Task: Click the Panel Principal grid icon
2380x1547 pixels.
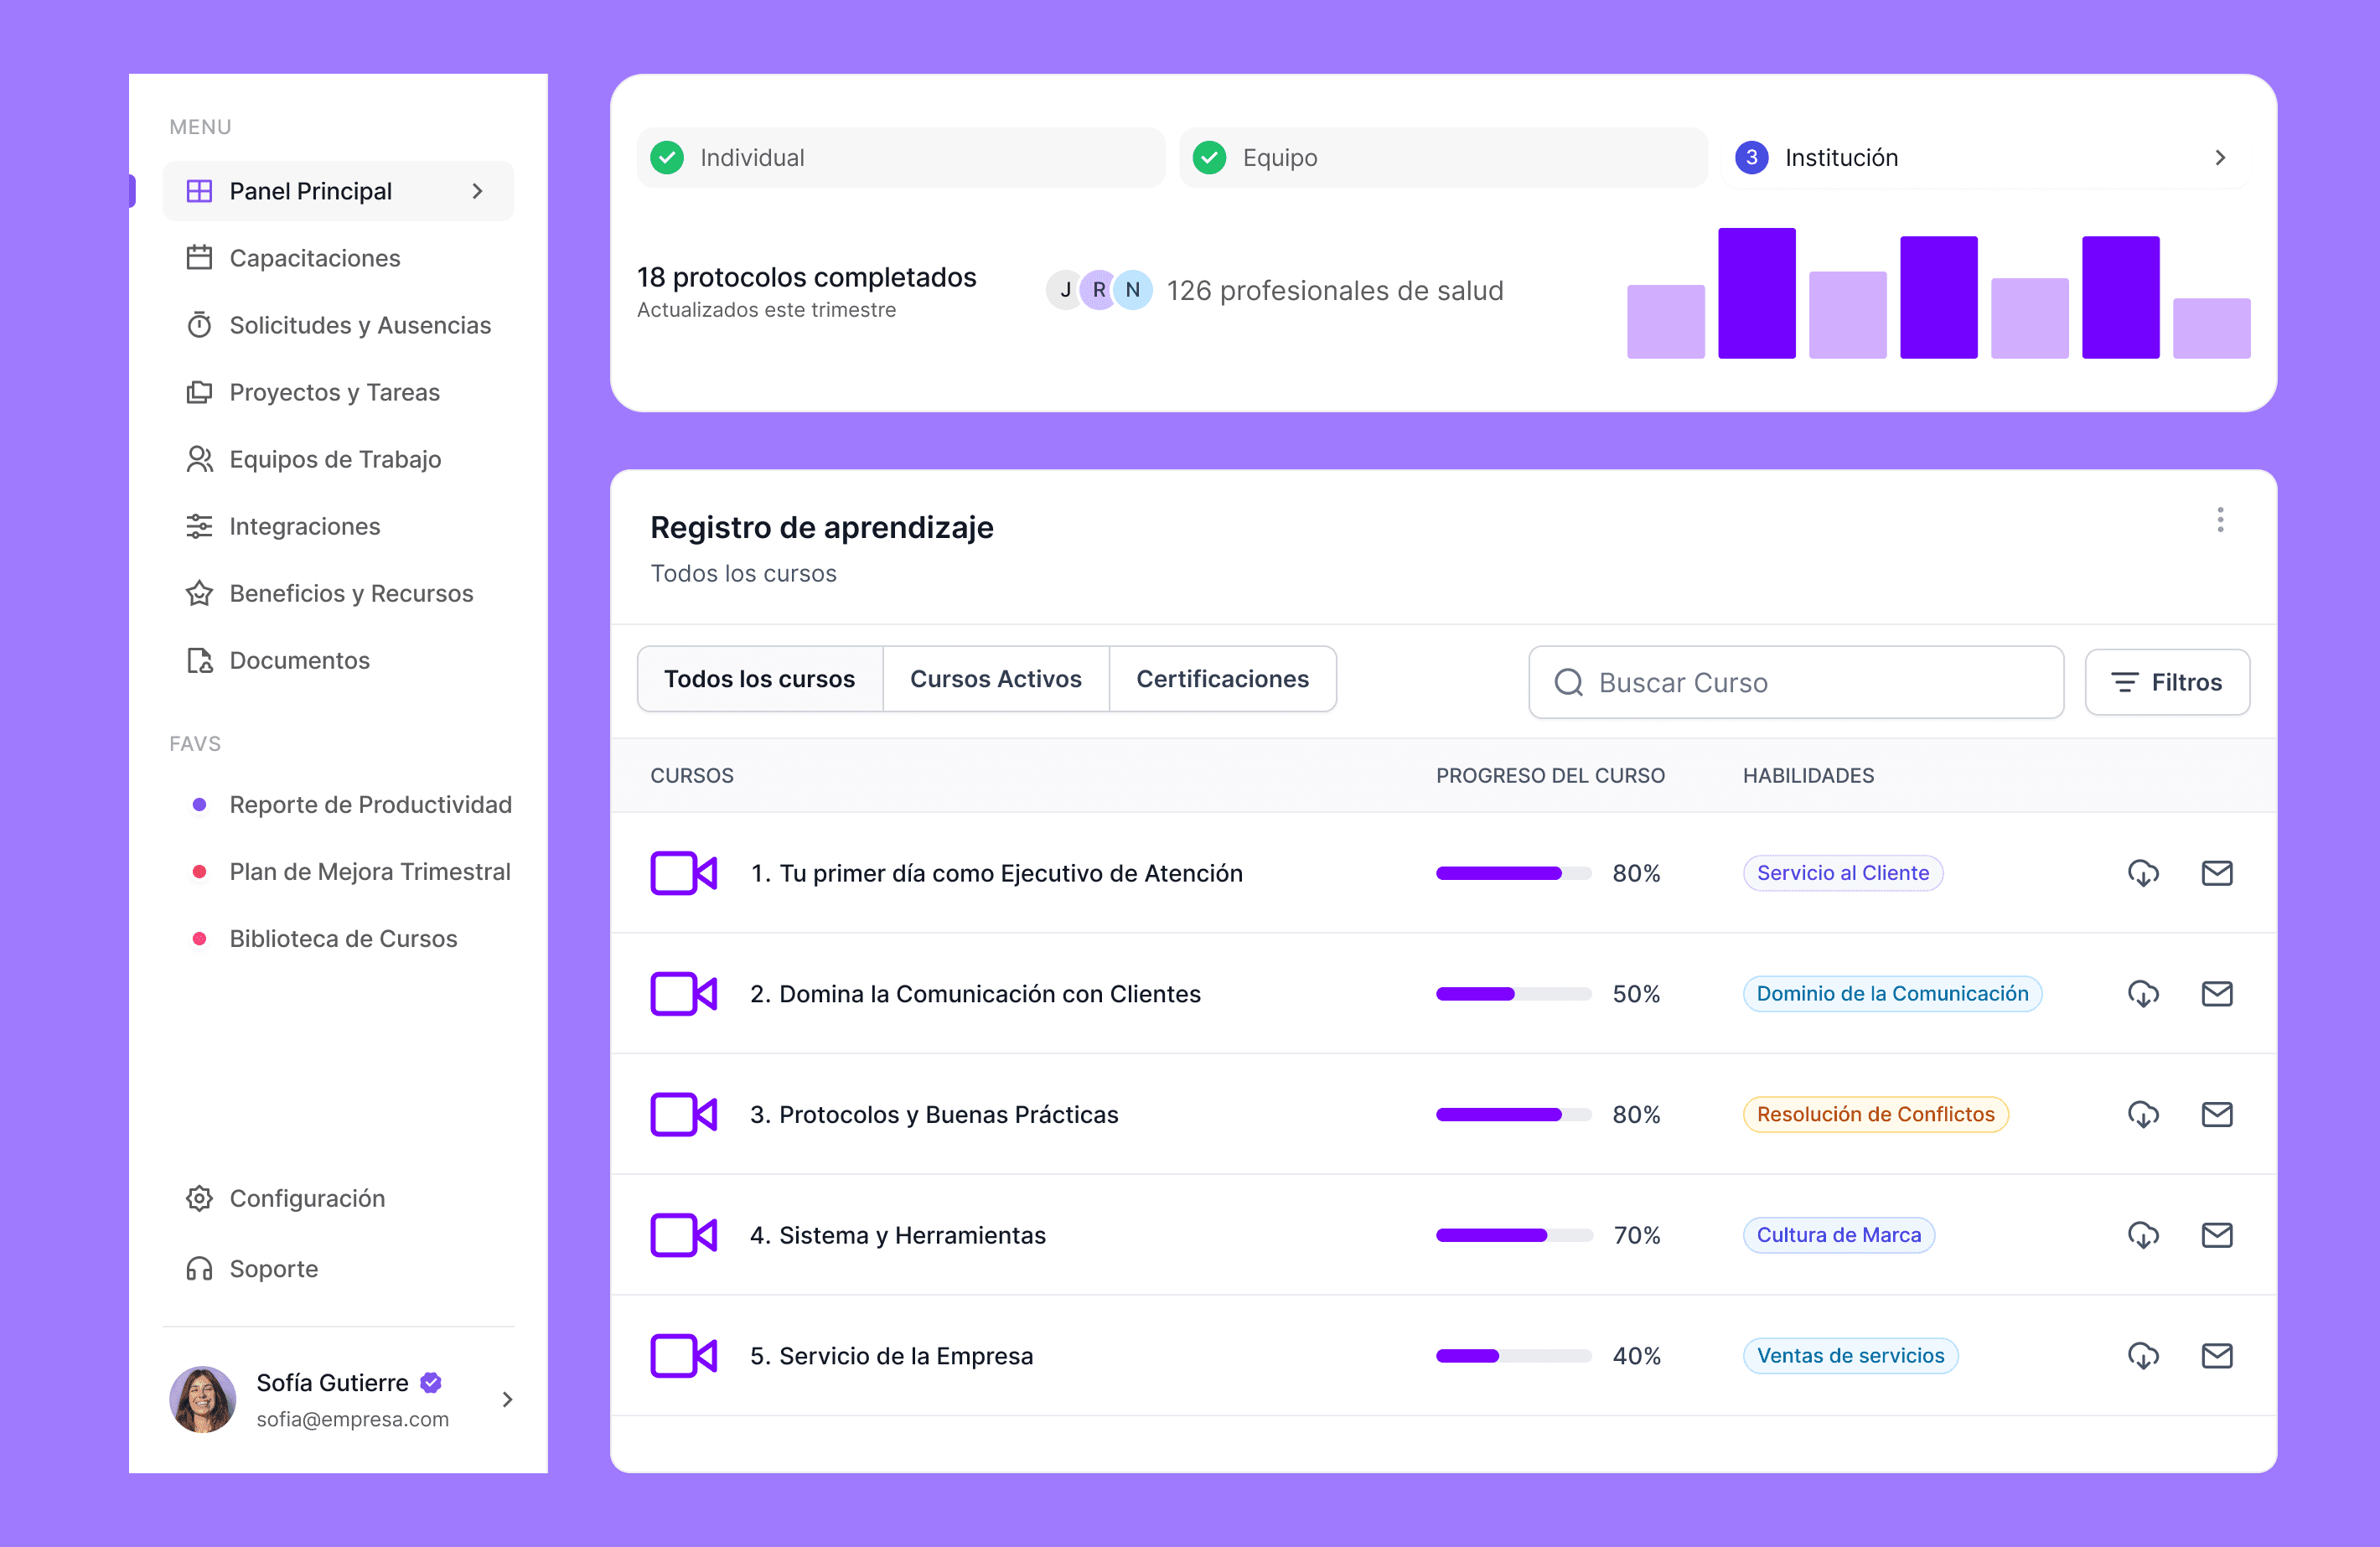Action: [199, 191]
